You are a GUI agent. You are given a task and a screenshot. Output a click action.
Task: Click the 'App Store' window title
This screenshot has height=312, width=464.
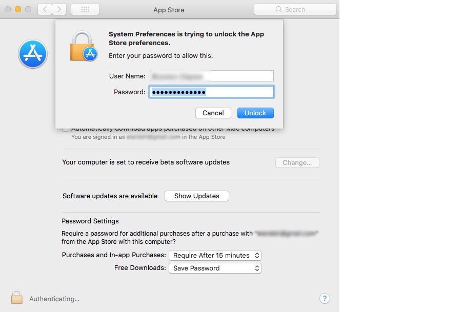point(169,10)
